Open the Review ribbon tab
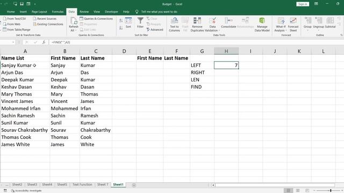 84,12
